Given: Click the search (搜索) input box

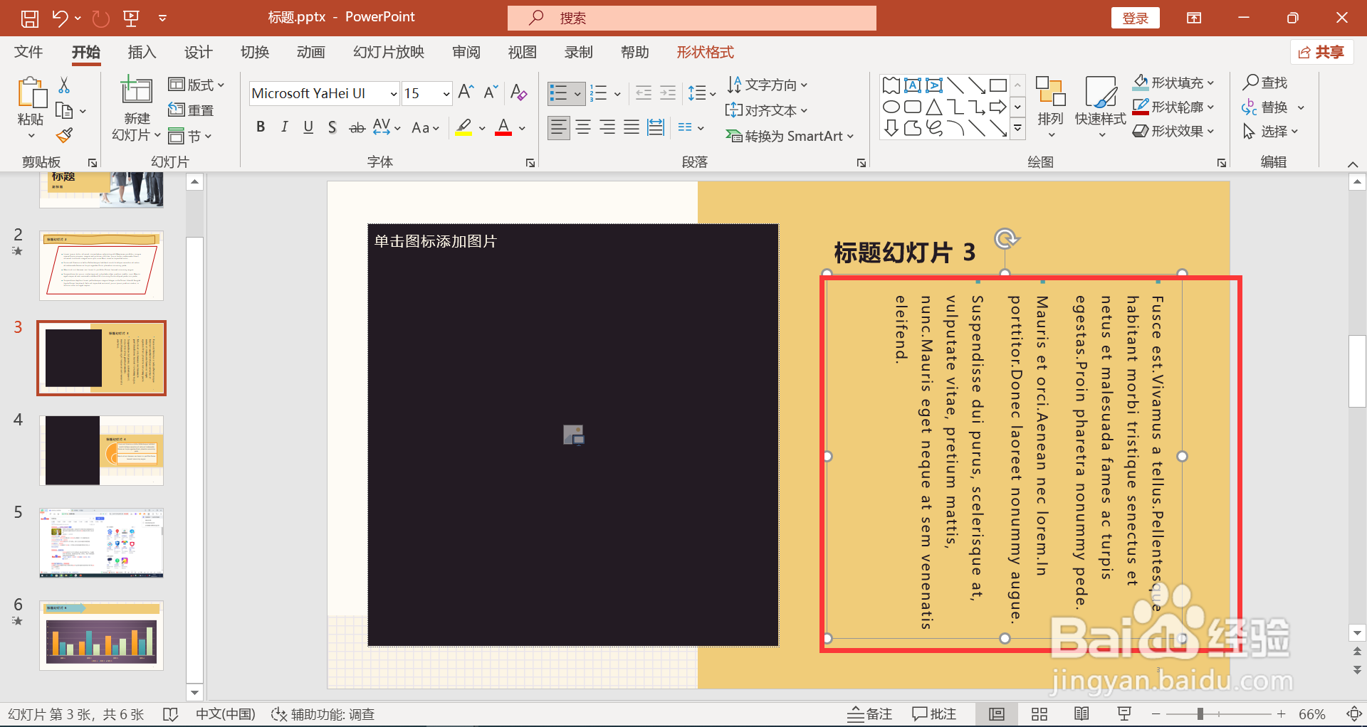Looking at the screenshot, I should pyautogui.click(x=692, y=18).
